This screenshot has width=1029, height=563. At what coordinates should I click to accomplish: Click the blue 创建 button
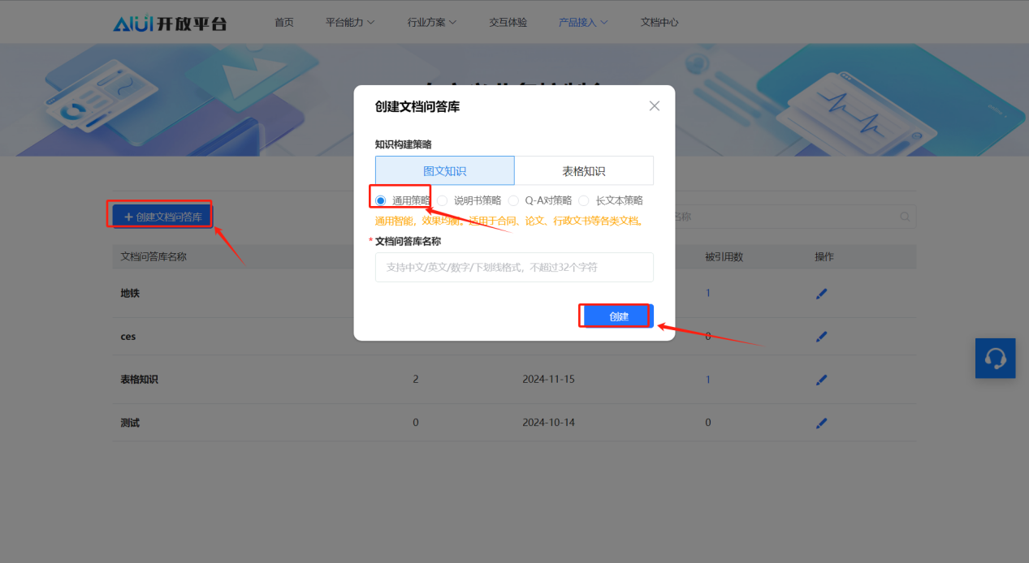[618, 316]
